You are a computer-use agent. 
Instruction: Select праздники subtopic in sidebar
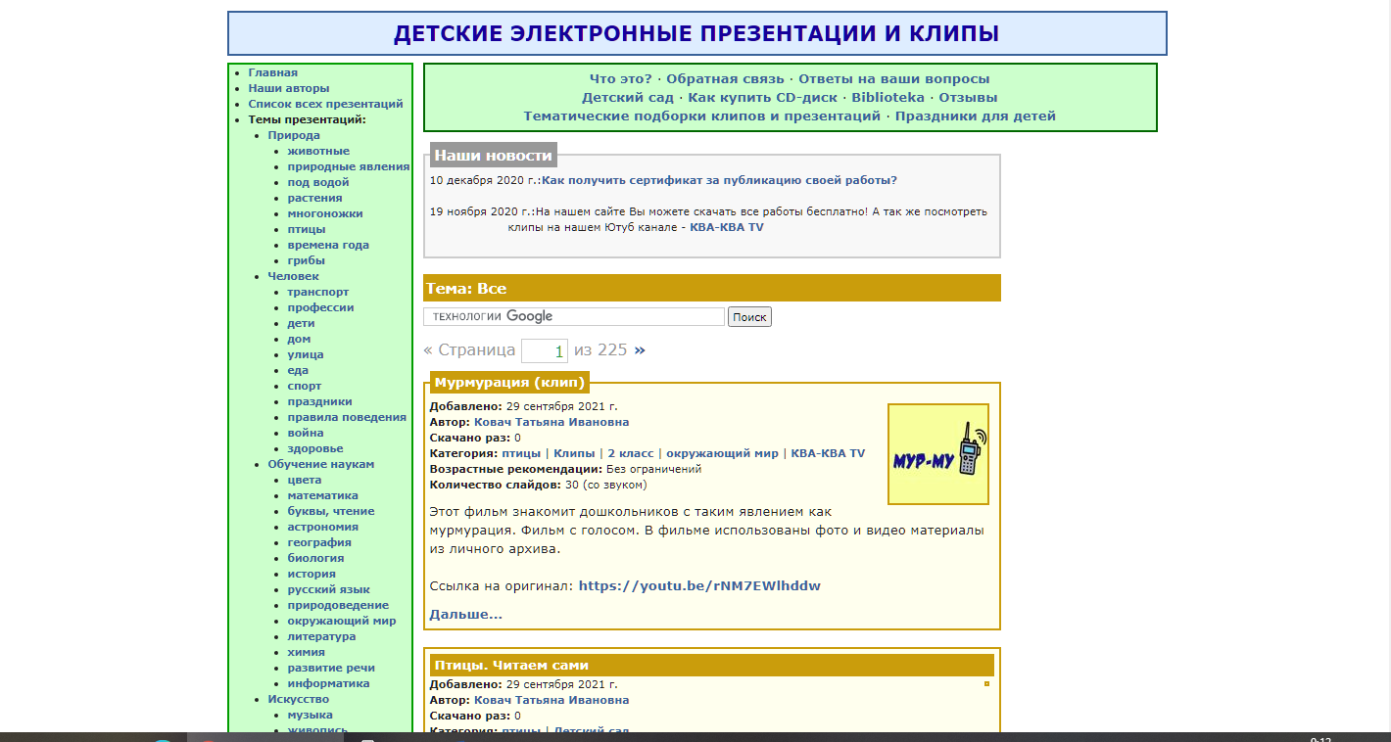point(320,401)
